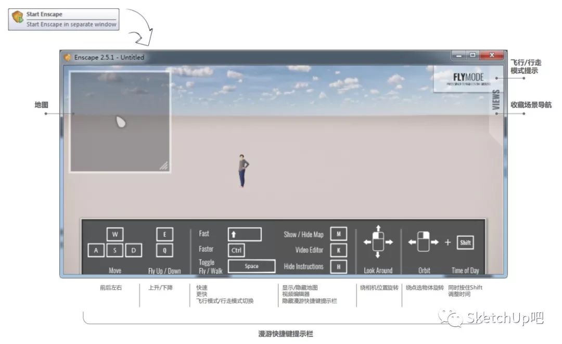
Task: Click the Faster label
Action: 206,249
